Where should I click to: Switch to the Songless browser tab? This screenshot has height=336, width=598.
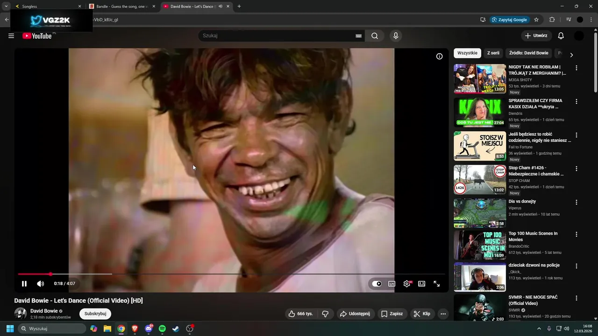tap(47, 7)
